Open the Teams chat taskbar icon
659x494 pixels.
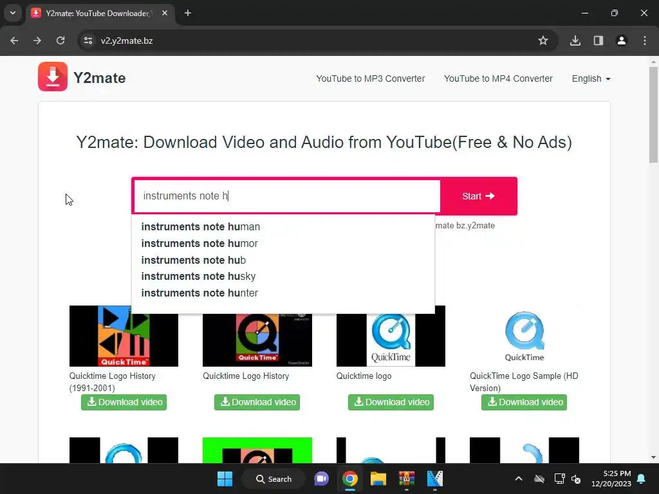(322, 479)
